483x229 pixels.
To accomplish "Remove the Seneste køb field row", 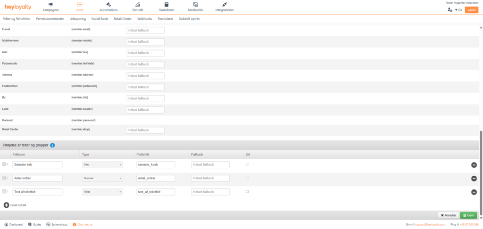I will pos(474,165).
